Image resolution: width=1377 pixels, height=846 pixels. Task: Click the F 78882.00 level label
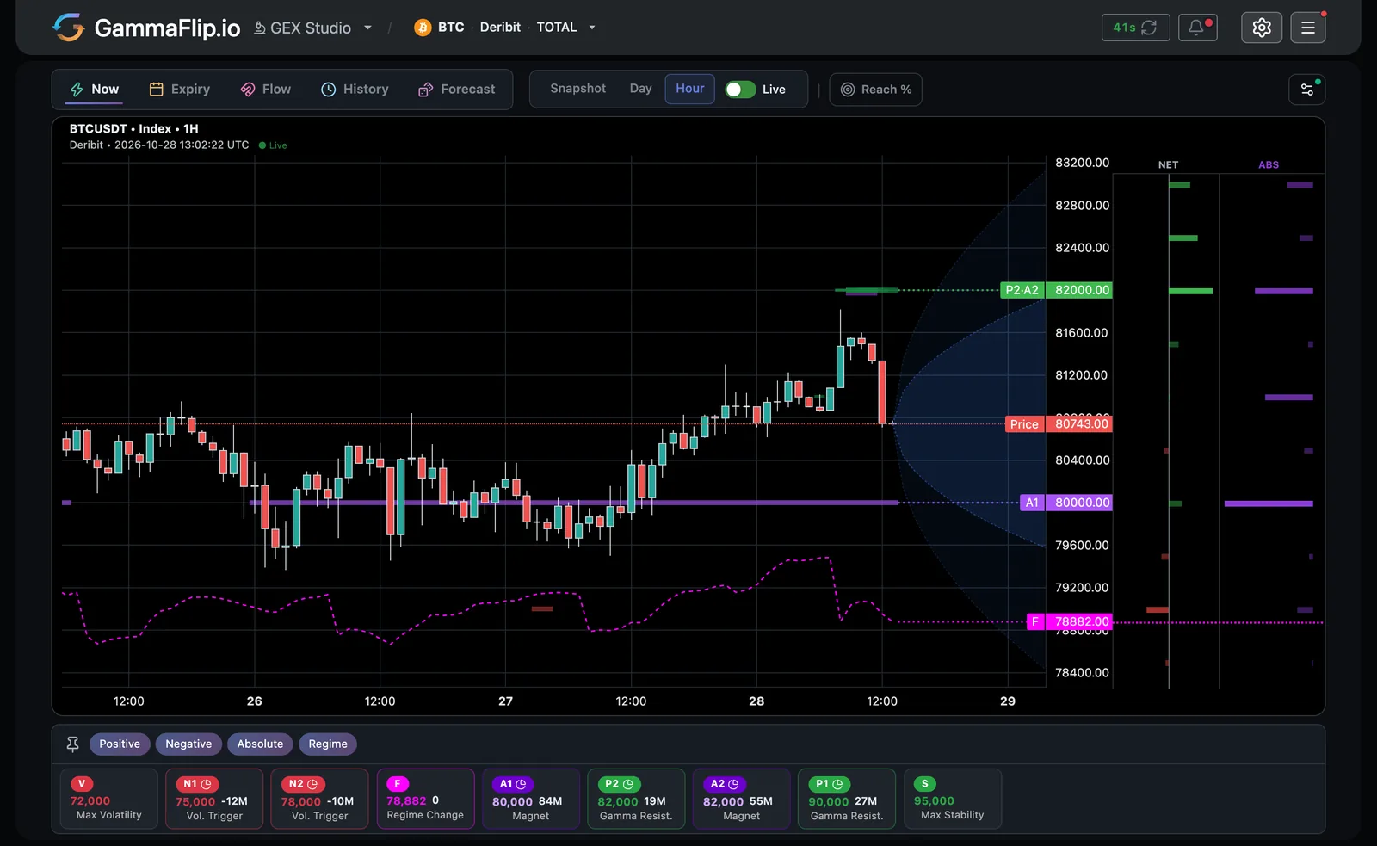point(1070,621)
